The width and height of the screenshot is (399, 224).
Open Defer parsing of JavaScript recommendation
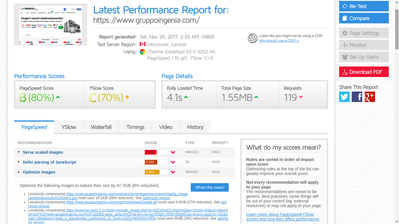pos(49,162)
